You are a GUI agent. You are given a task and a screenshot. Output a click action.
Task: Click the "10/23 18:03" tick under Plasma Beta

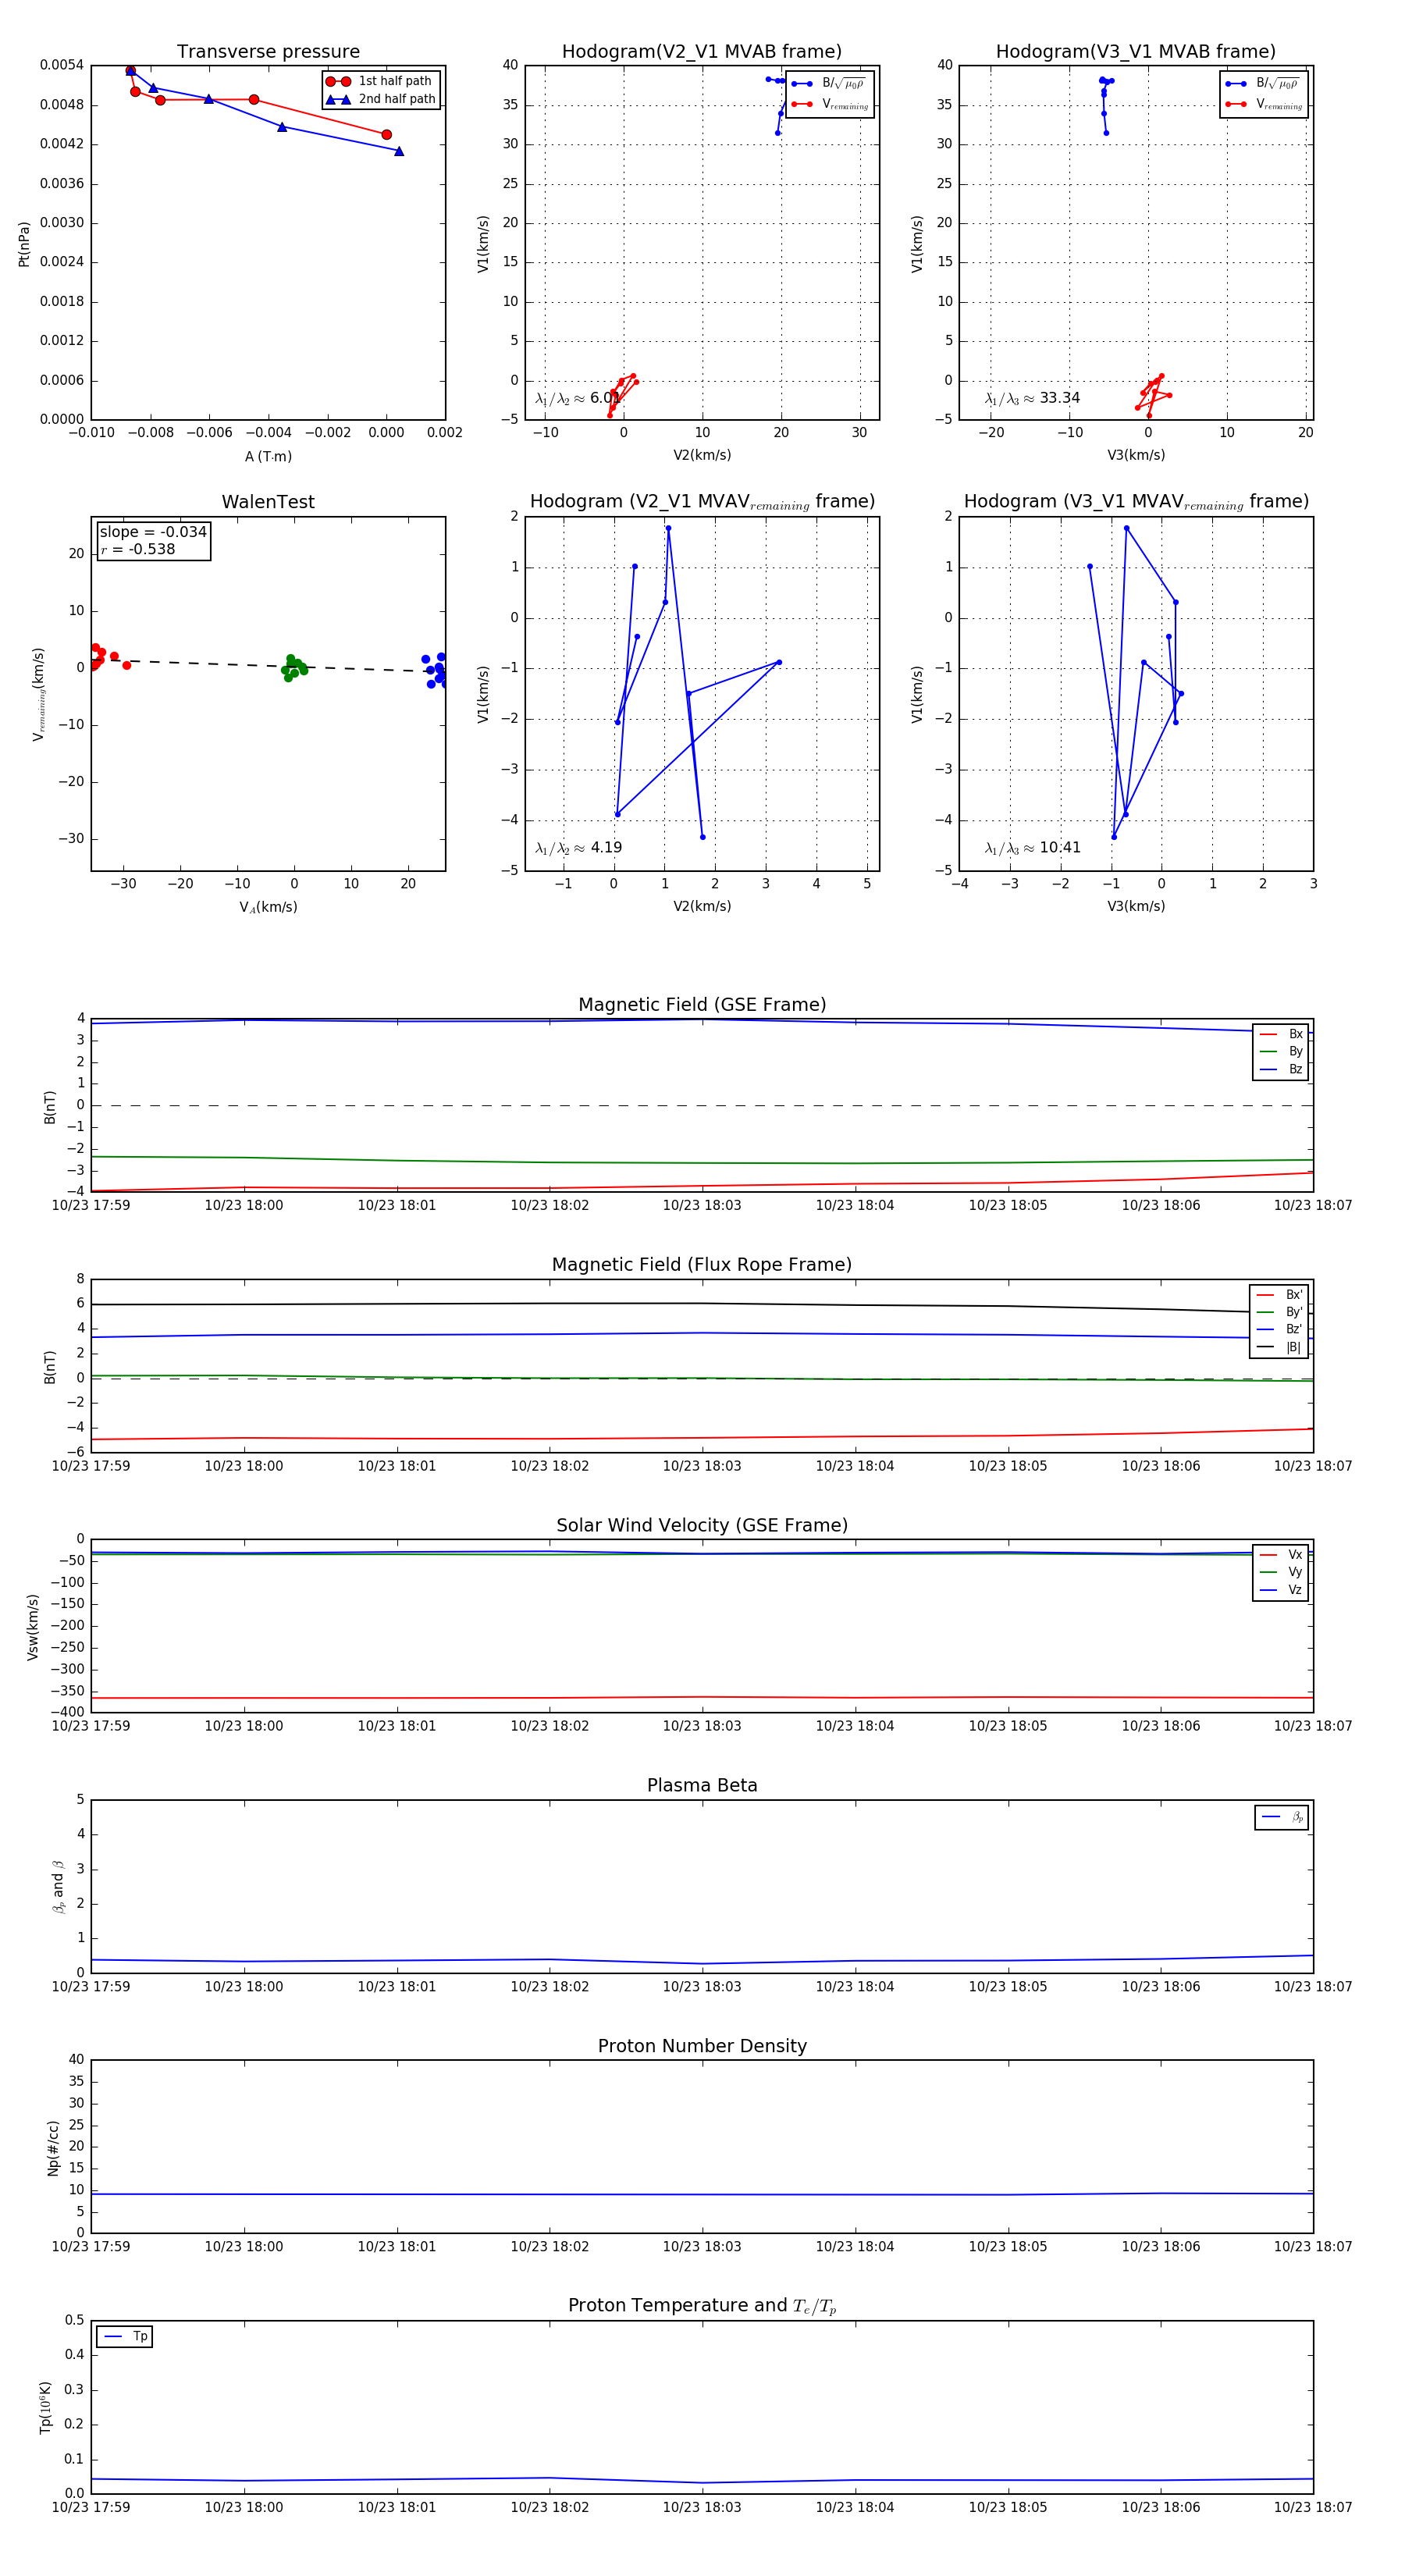[702, 1987]
